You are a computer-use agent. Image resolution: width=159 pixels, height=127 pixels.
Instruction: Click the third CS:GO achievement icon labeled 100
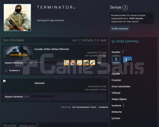[x=79, y=63]
